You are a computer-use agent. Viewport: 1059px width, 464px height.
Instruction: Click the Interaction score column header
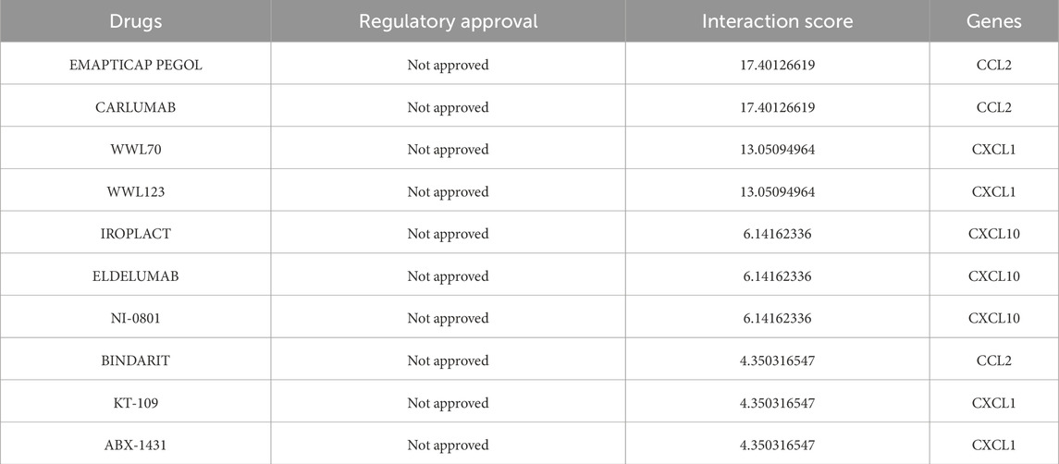tap(777, 21)
